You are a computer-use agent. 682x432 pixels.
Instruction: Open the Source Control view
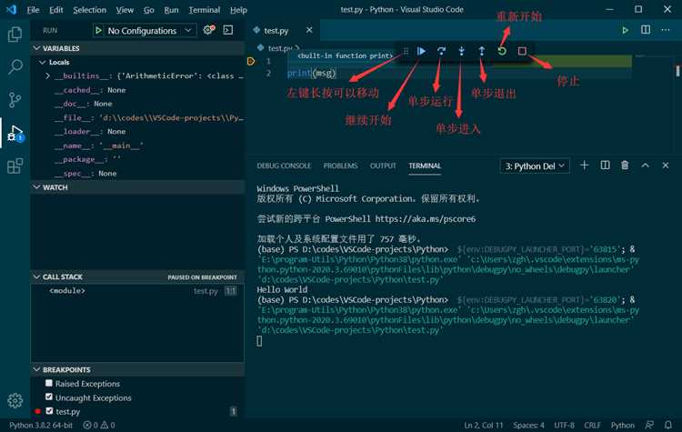15,100
